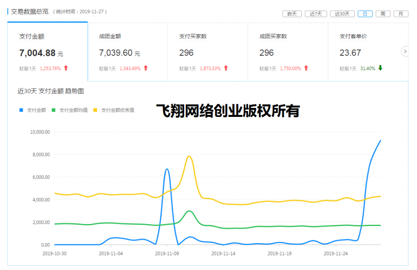
Task: Expand more metrics with the right chevron
Action: (x=405, y=52)
